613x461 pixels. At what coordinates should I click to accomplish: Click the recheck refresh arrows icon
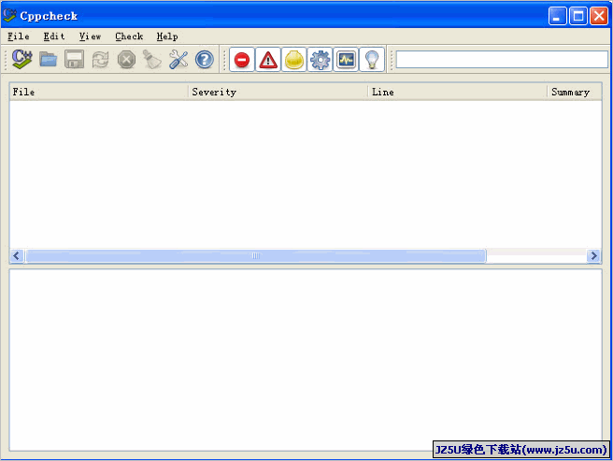(101, 60)
